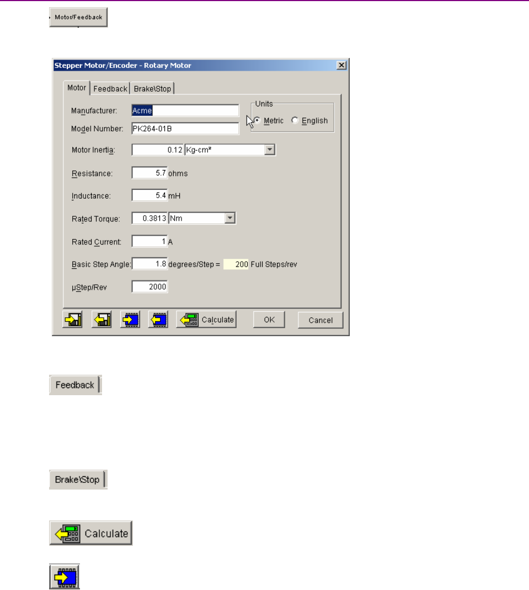Click the 200 Full Steps/rev computed value
This screenshot has width=529, height=590.
(236, 264)
